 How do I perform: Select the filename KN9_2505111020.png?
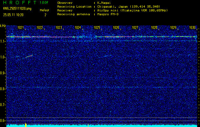(x=17, y=9)
